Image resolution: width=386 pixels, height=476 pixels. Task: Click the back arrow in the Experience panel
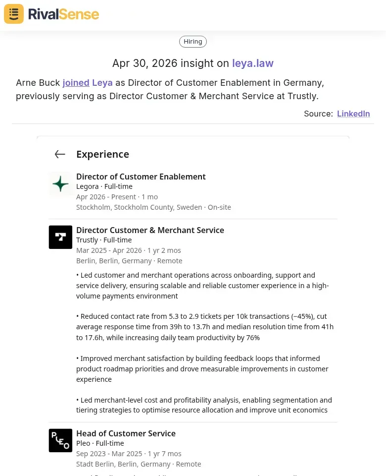(x=60, y=154)
